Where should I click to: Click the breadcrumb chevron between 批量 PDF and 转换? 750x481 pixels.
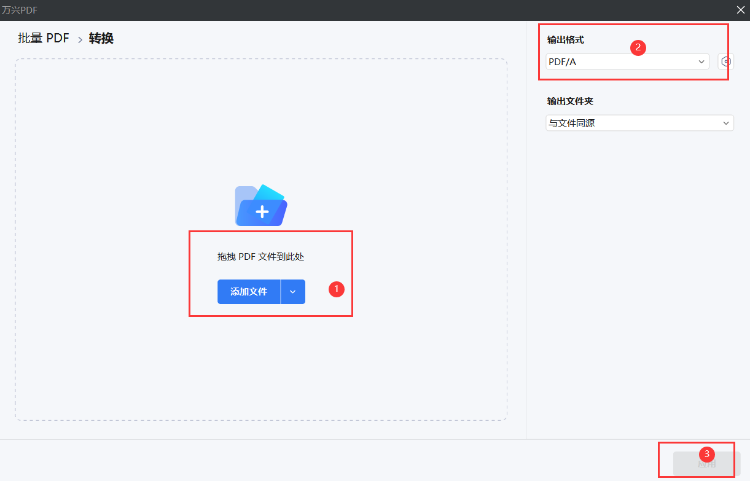tap(79, 38)
